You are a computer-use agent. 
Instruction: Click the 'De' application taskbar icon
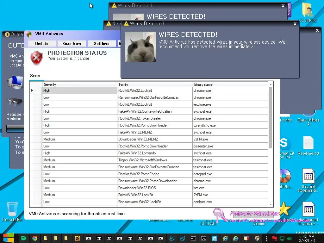coord(78,238)
